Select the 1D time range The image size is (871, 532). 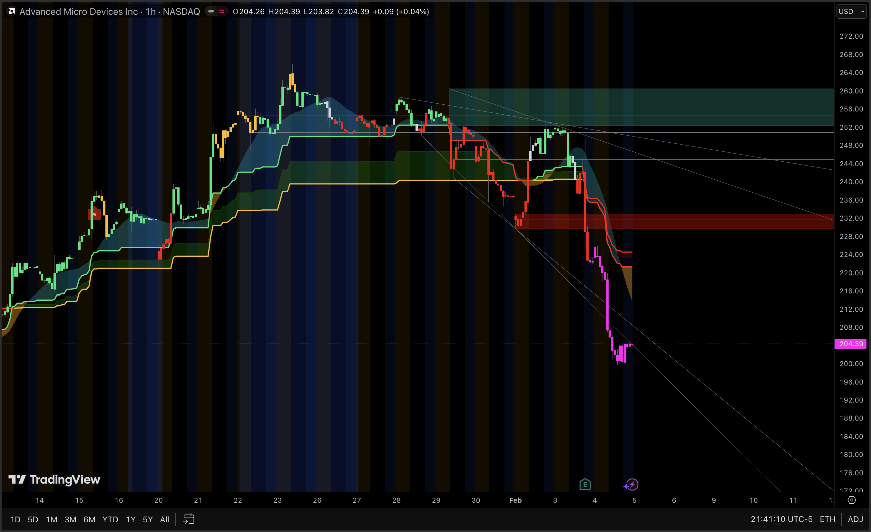[15, 519]
